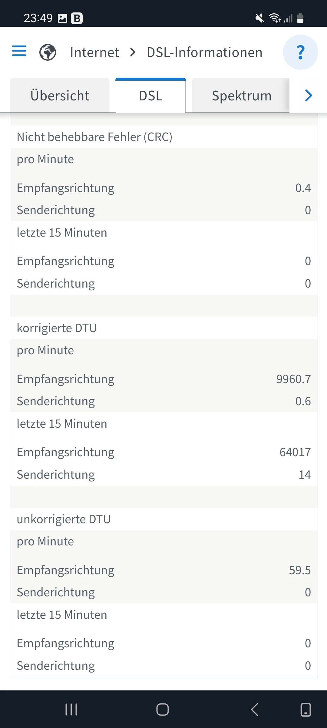Open the Spektrum tab
Screen dimensions: 327x728
tap(241, 96)
